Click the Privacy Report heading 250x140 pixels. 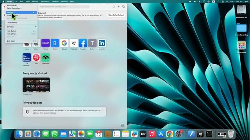[x=32, y=103]
